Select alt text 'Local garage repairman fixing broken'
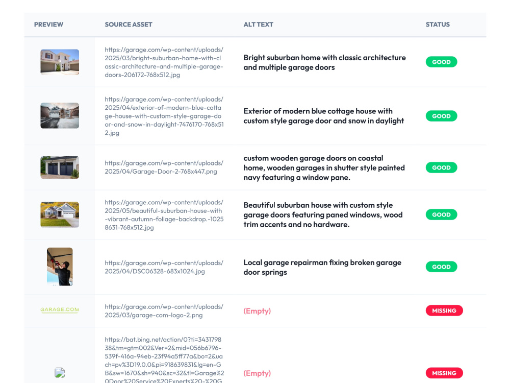This screenshot has width=510, height=383. click(322, 267)
